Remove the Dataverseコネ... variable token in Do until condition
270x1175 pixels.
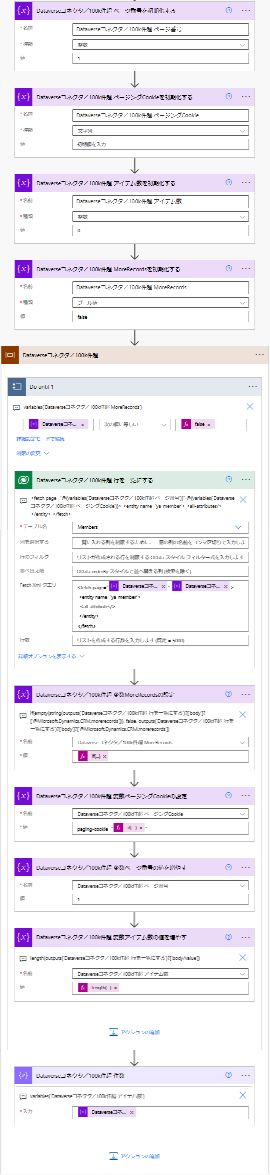pos(82,425)
